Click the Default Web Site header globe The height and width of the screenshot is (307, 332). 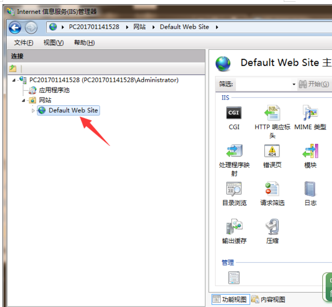click(x=223, y=64)
